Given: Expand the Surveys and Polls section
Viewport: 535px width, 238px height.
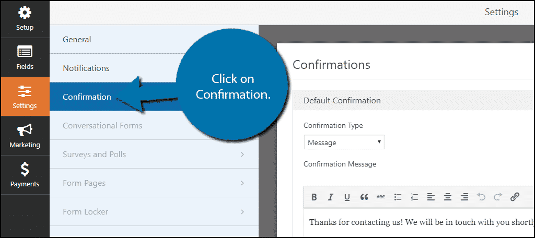Looking at the screenshot, I should pyautogui.click(x=154, y=154).
